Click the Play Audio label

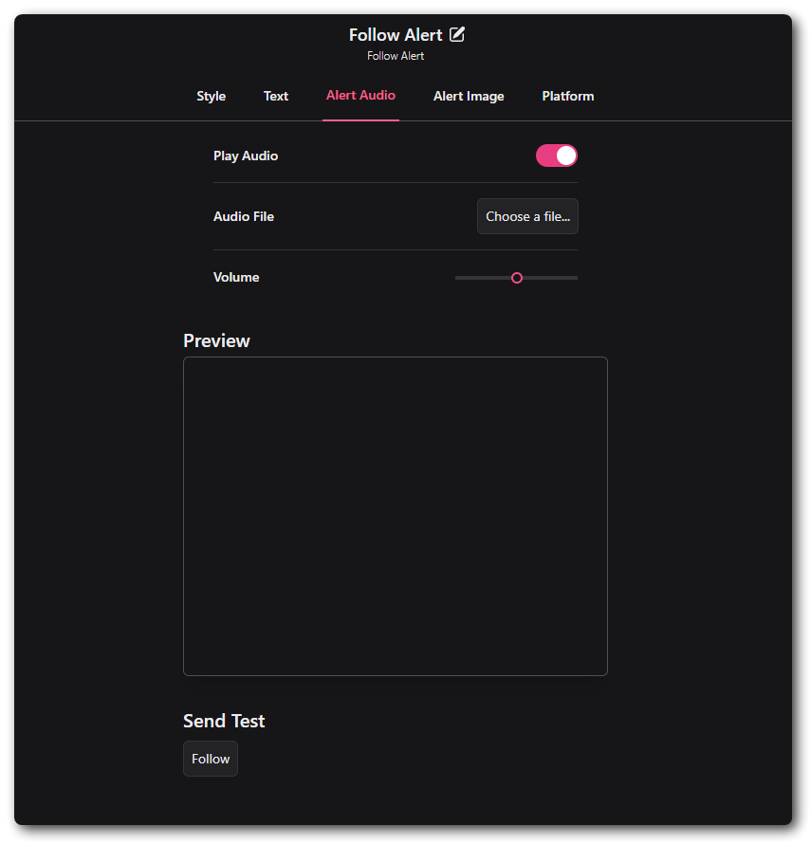[x=246, y=155]
